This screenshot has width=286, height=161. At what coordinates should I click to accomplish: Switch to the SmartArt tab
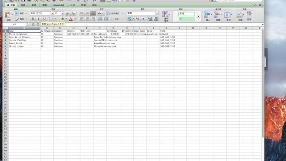pyautogui.click(x=59, y=5)
